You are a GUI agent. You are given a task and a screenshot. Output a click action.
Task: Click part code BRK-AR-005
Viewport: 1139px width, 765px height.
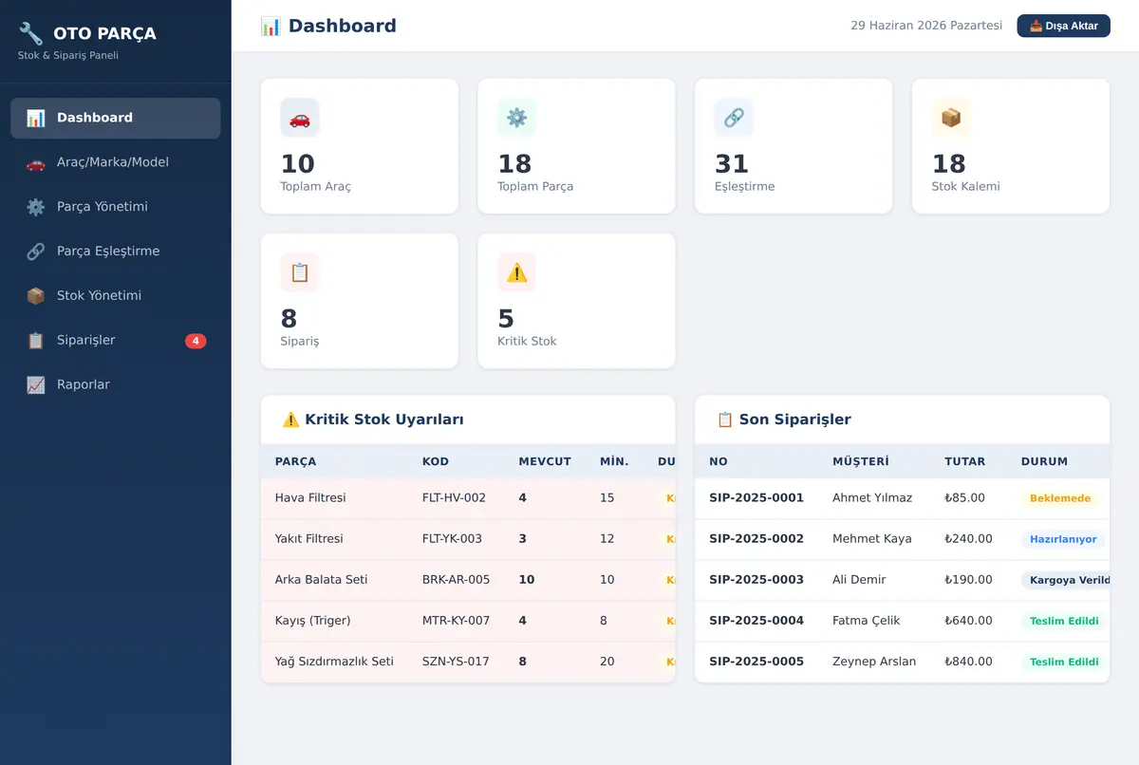[457, 580]
